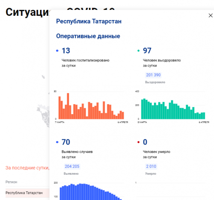The height and width of the screenshot is (200, 214).
Task: Click the Человек выздоровело за сутки label
Action: pos(162,63)
